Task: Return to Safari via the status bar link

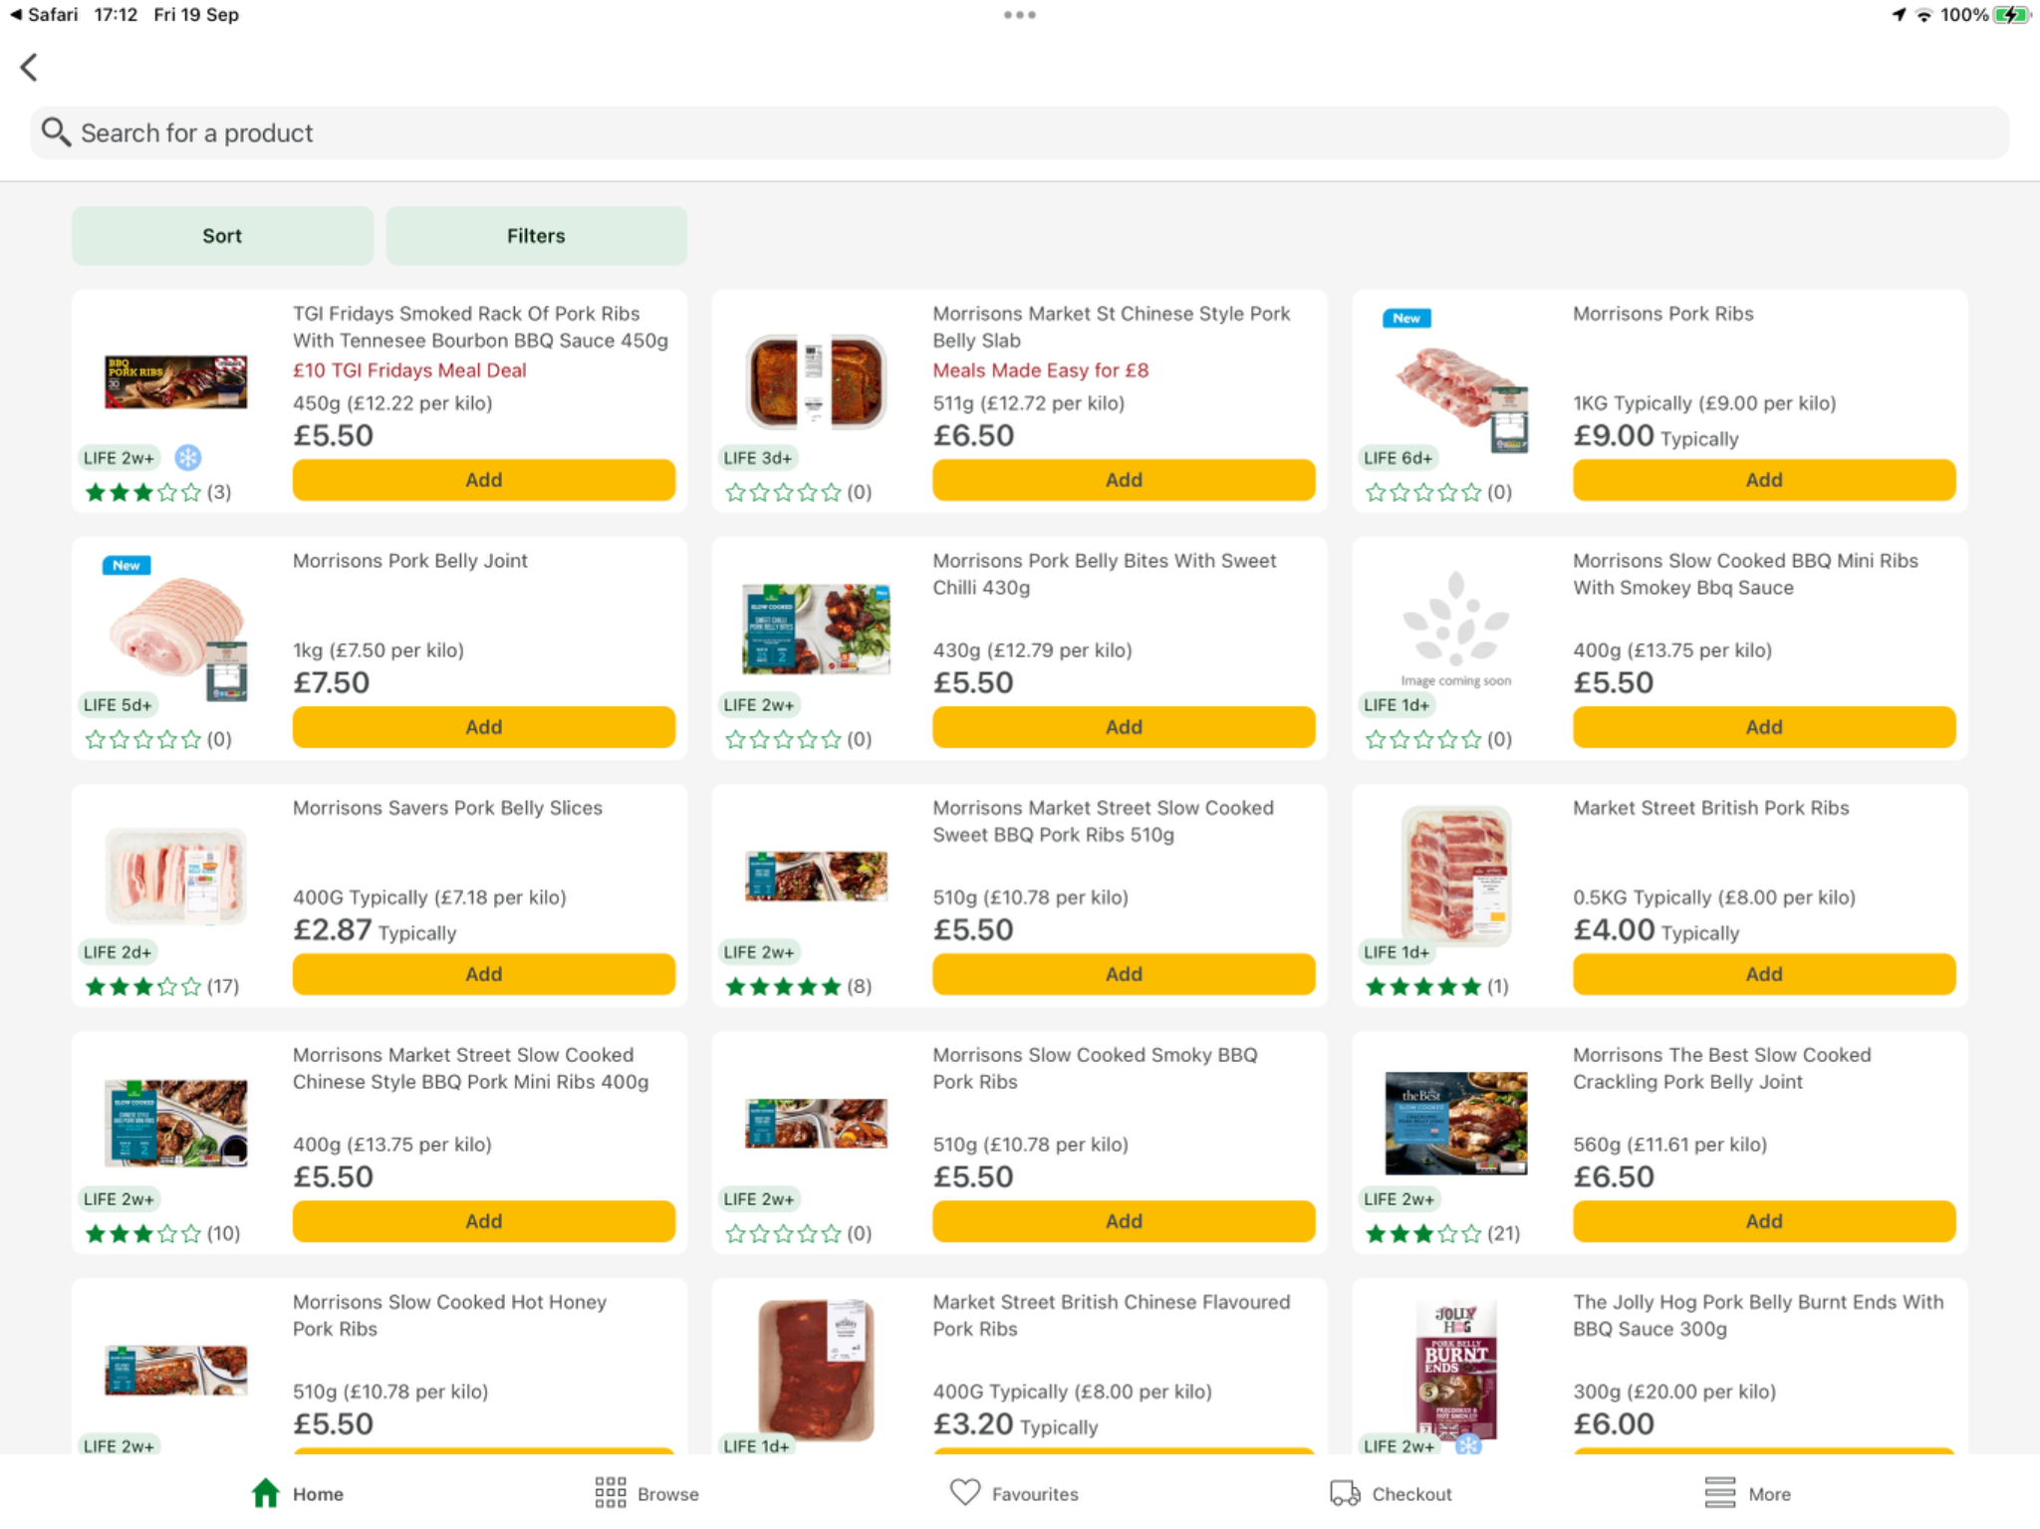Action: point(44,15)
